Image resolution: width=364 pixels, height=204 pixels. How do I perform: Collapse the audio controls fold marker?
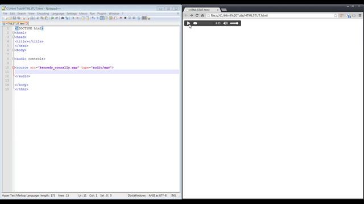pyautogui.click(x=14, y=59)
